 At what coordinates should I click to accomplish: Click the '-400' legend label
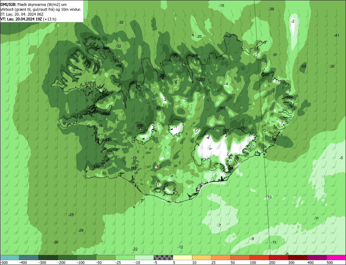tap(23, 263)
